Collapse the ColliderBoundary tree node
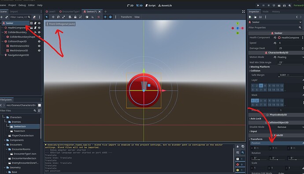 pyautogui.click(x=3, y=32)
